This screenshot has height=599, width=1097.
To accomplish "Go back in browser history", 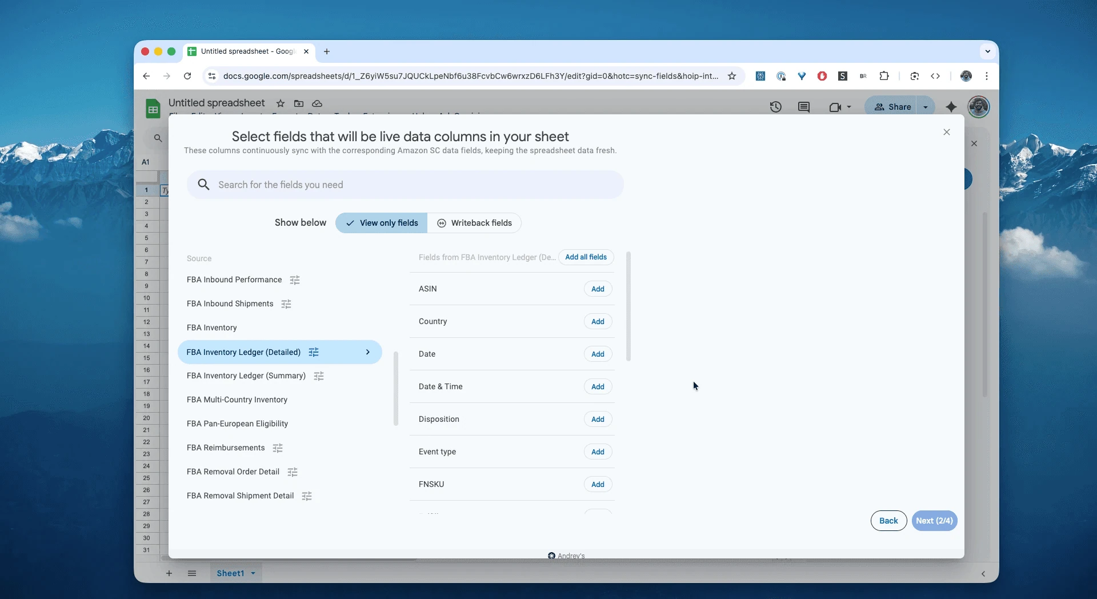I will click(146, 76).
